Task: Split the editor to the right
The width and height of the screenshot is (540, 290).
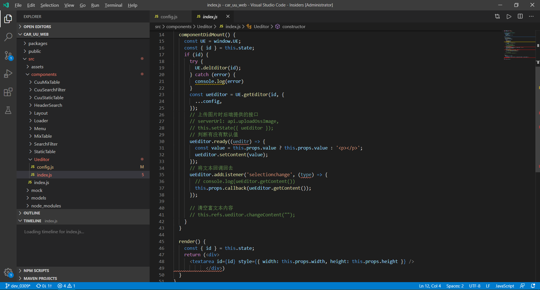Action: pos(520,17)
